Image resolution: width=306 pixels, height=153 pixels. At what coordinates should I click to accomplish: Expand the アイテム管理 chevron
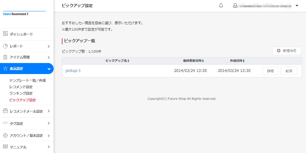(49, 58)
